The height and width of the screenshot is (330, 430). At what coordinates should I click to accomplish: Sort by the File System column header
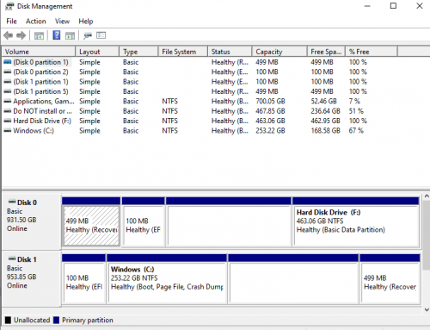pos(183,52)
